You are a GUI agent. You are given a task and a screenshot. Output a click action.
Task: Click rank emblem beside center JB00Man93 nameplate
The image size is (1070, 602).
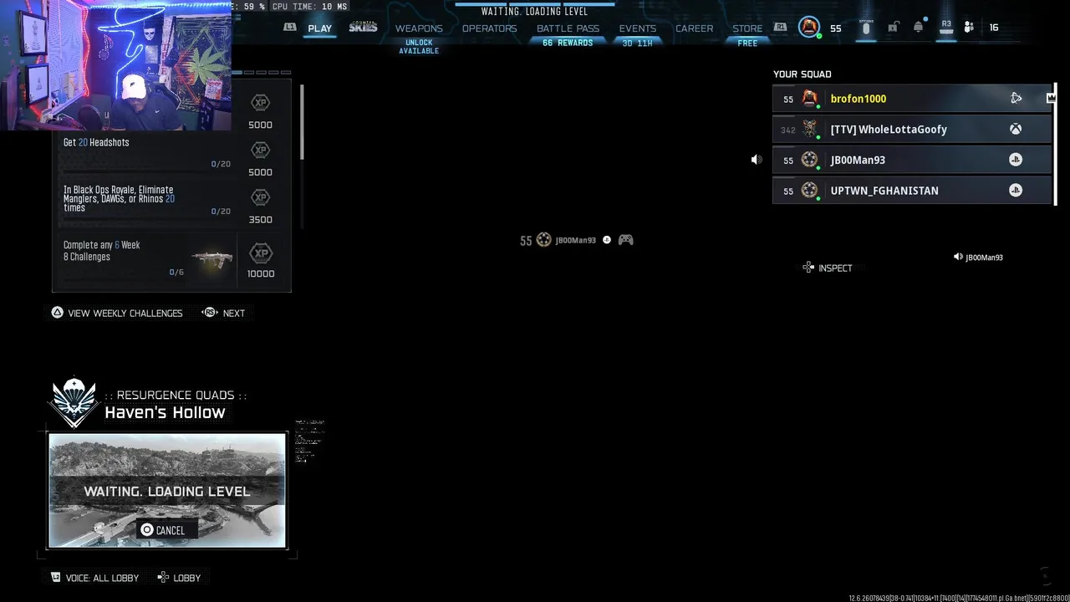point(543,240)
